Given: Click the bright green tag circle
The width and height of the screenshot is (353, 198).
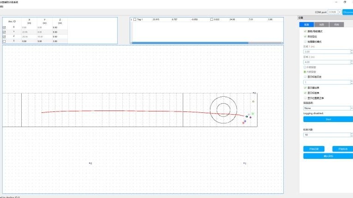Looking at the screenshot, I should (253, 113).
